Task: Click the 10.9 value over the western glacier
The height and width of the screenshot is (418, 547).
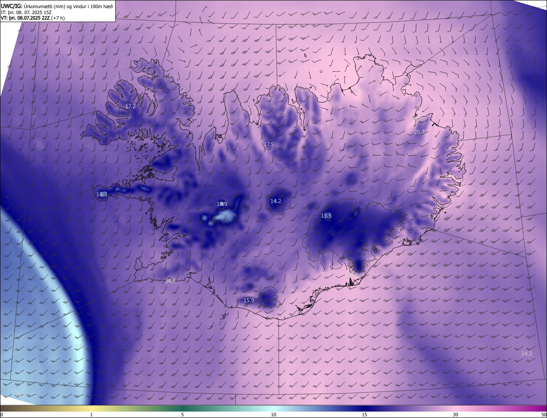Action: [222, 204]
